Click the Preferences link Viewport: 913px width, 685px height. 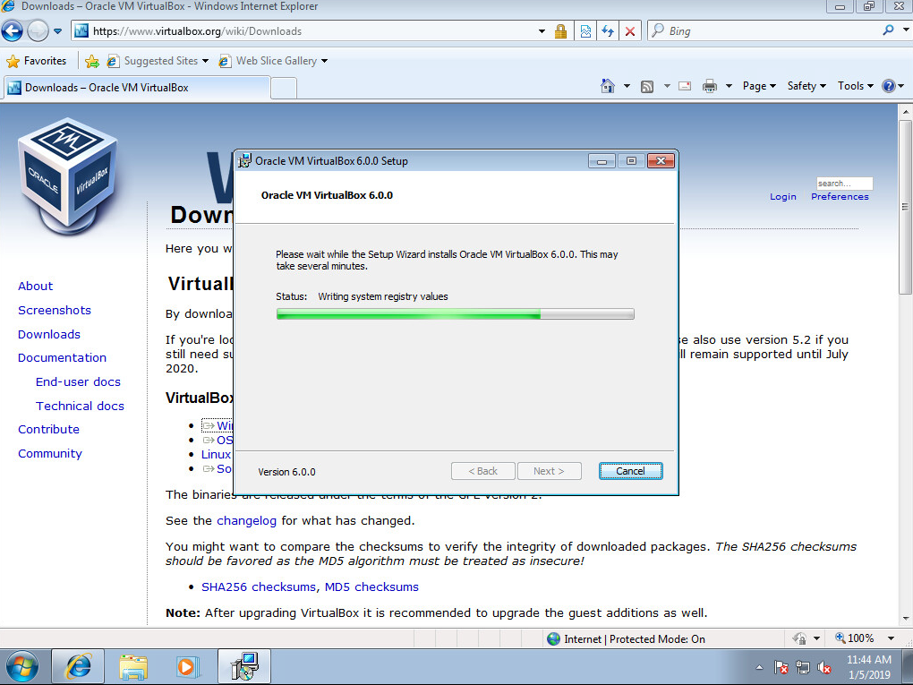point(840,197)
